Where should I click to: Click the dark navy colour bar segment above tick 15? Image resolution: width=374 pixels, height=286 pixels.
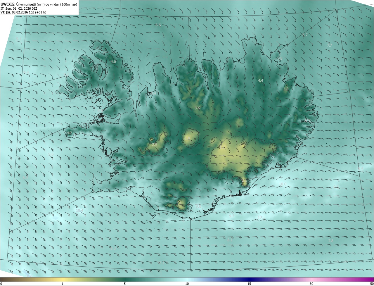click(x=249, y=279)
